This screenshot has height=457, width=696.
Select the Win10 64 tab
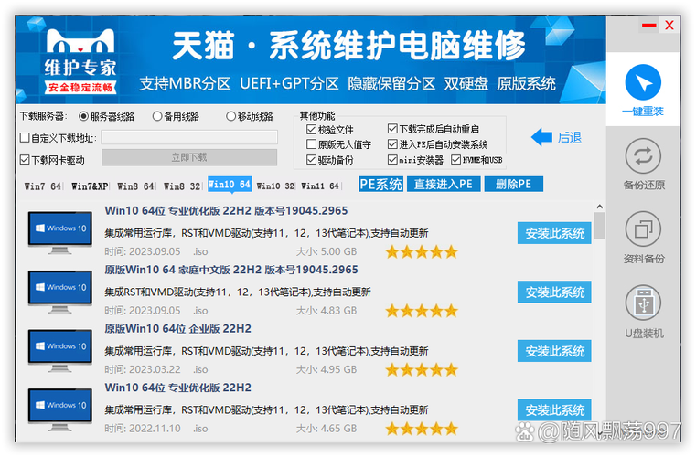(x=230, y=184)
